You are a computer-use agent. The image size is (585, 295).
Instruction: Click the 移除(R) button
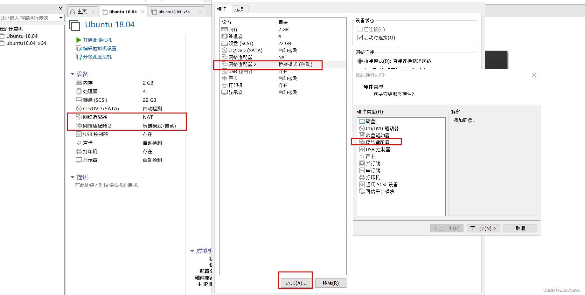pyautogui.click(x=331, y=283)
